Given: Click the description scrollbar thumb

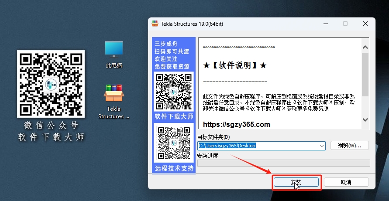Looking at the screenshot, I should click(x=365, y=75).
